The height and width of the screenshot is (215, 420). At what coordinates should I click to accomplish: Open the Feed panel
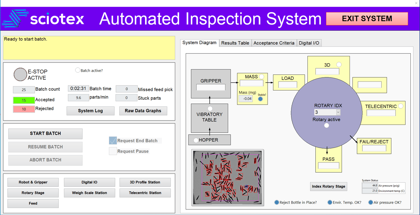click(x=33, y=203)
